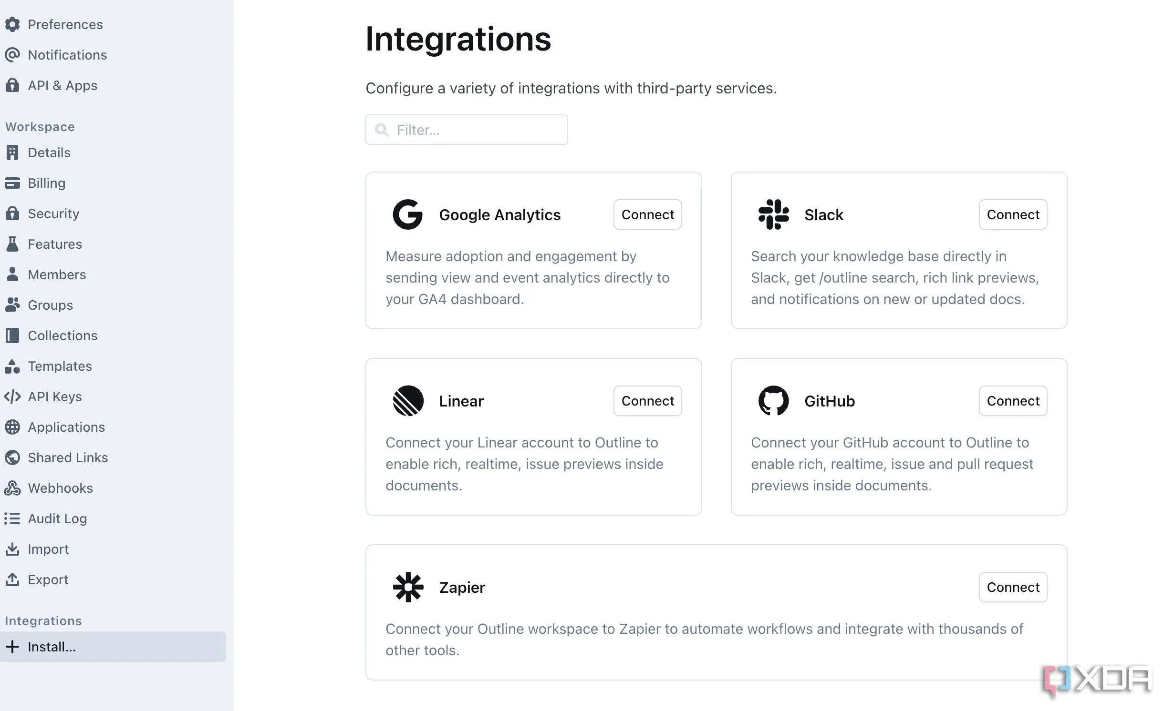
Task: Click the Google Analytics G logo
Action: 407,214
